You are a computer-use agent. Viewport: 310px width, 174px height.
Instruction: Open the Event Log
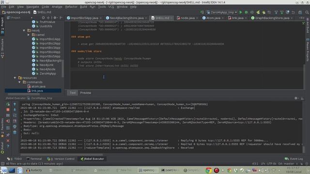coord(294,159)
